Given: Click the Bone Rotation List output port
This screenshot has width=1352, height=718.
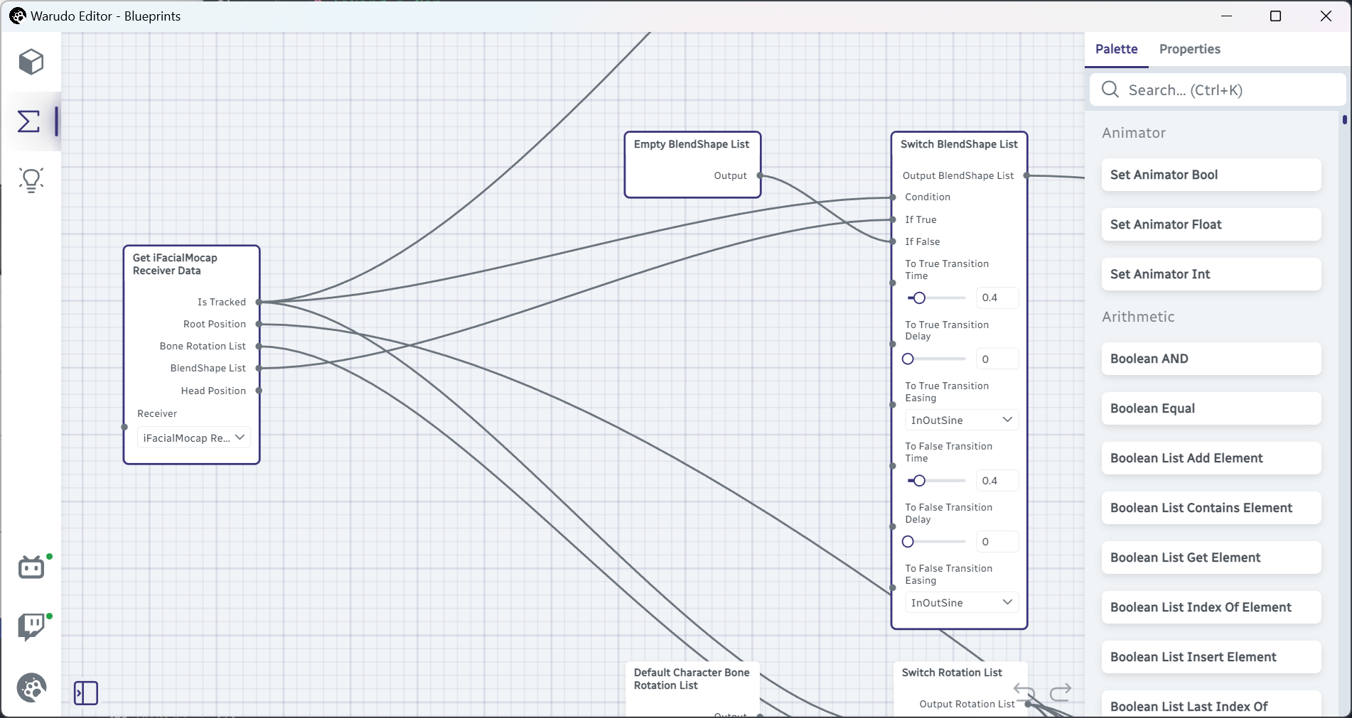Looking at the screenshot, I should coord(259,346).
